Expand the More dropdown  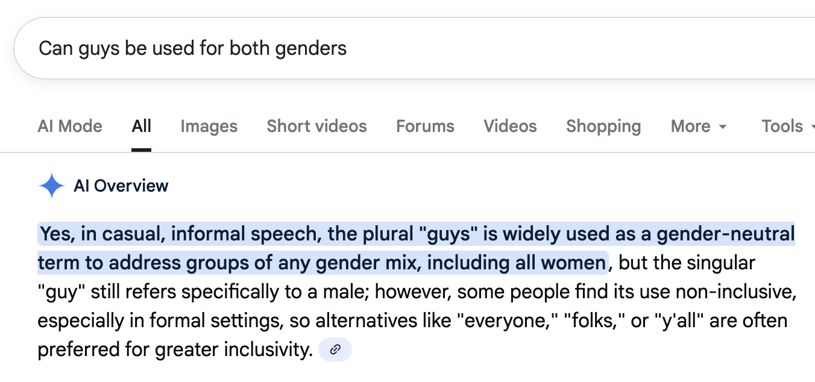pos(699,127)
